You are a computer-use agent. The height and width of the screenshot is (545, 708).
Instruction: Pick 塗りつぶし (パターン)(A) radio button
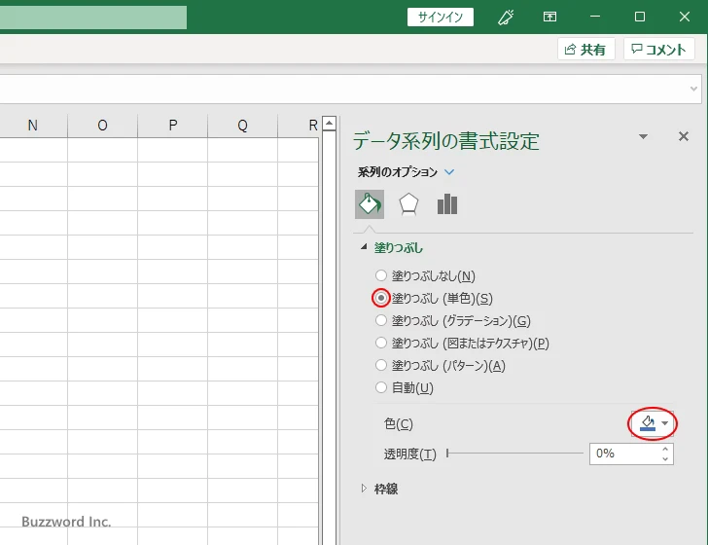coord(381,365)
